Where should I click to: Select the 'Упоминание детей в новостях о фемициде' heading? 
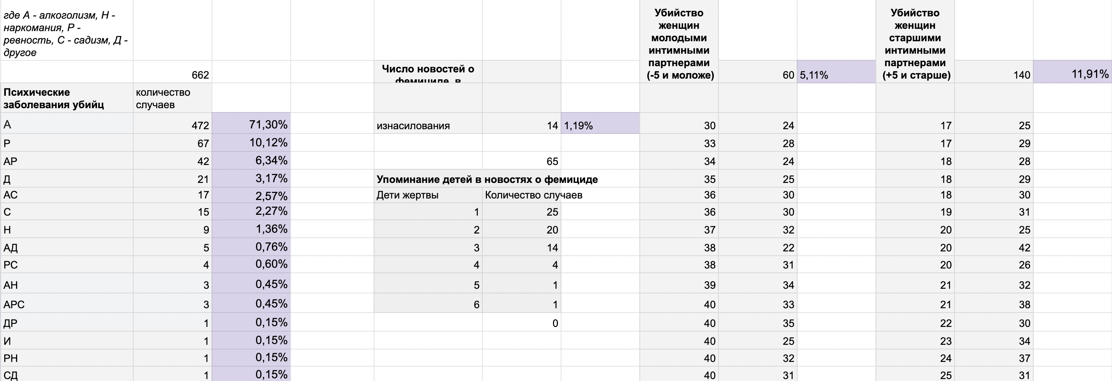487,179
